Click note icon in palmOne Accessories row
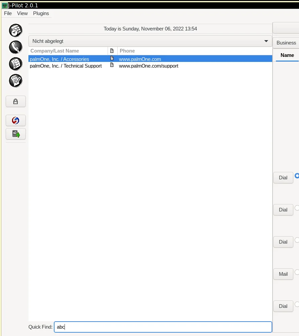Image resolution: width=299 pixels, height=336 pixels. (x=112, y=59)
